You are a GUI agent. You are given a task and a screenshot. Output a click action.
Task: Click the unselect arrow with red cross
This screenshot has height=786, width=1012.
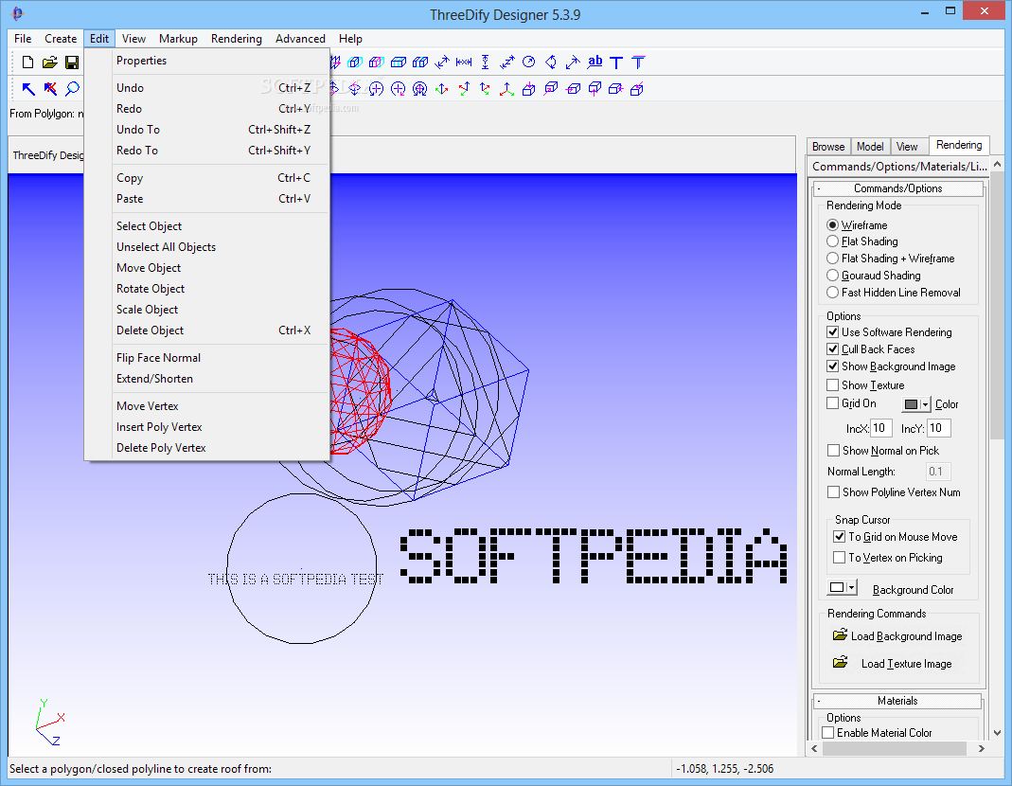pyautogui.click(x=50, y=88)
